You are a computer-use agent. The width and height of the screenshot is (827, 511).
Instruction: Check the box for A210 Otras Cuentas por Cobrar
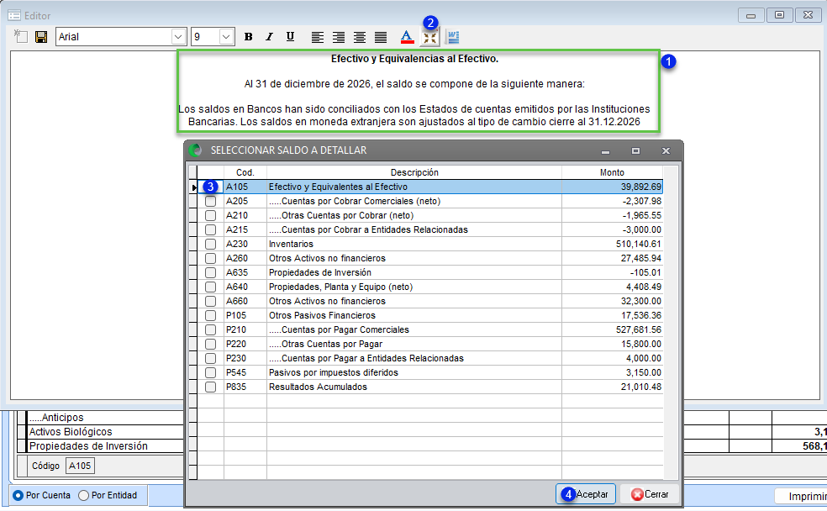tap(210, 215)
